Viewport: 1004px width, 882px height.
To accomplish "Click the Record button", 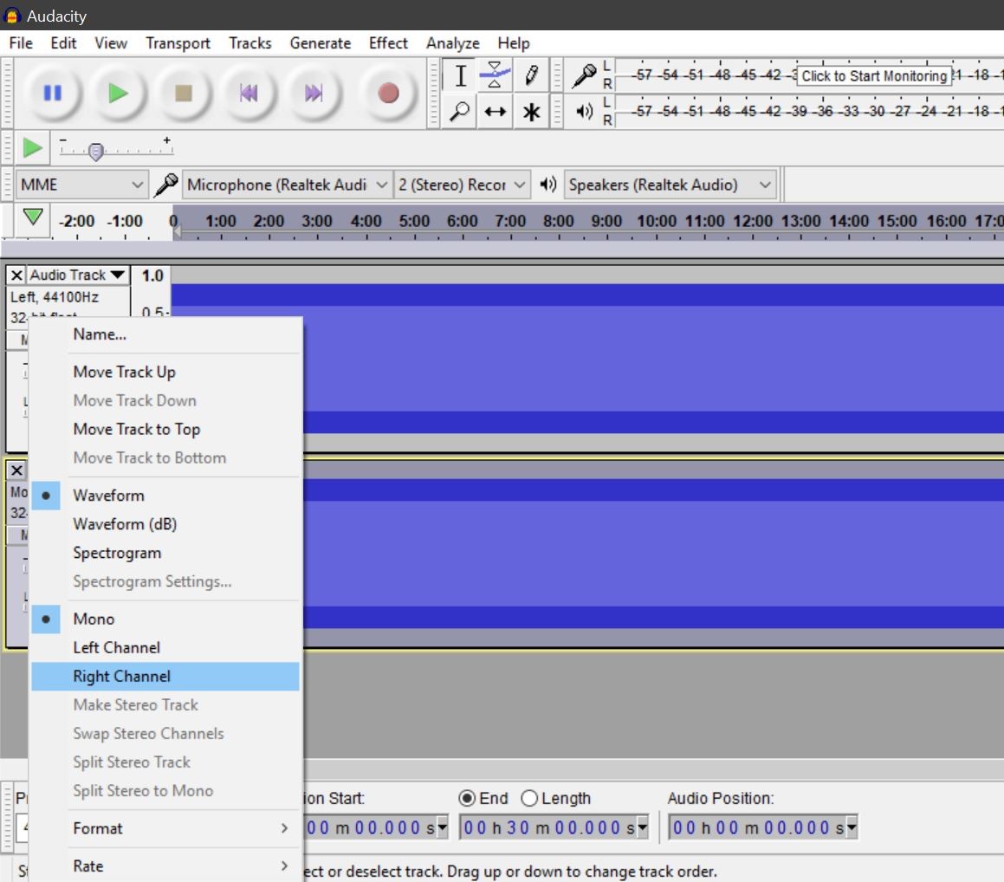I will 388,94.
